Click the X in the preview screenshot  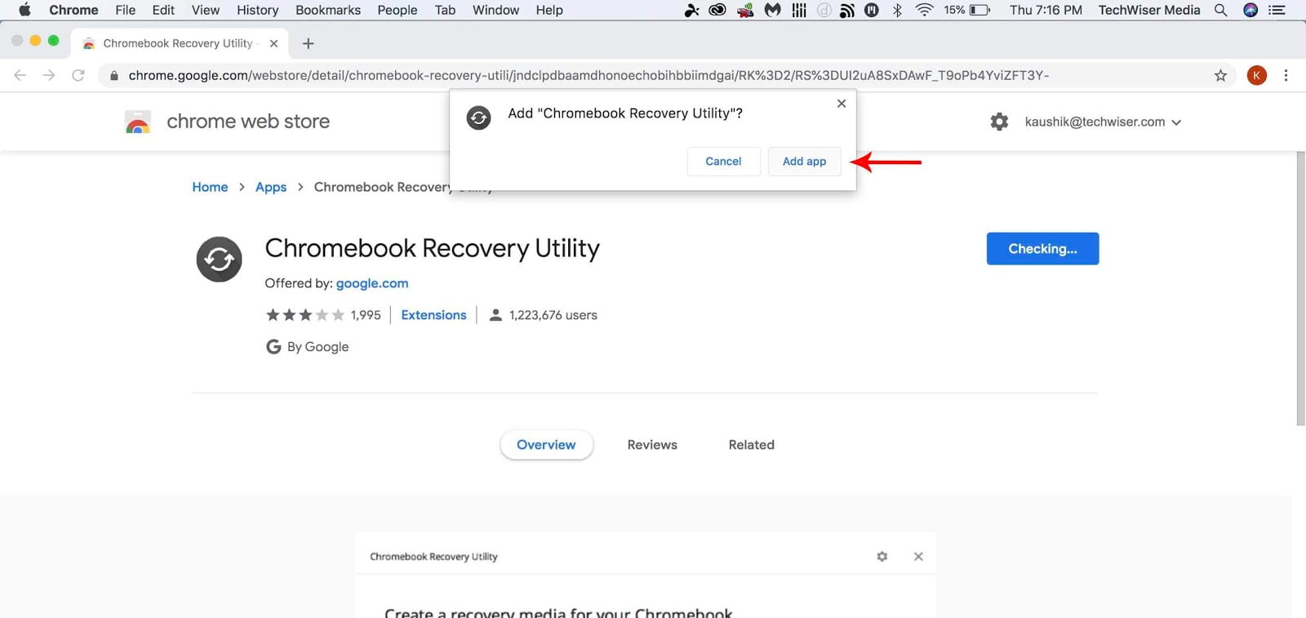[918, 557]
